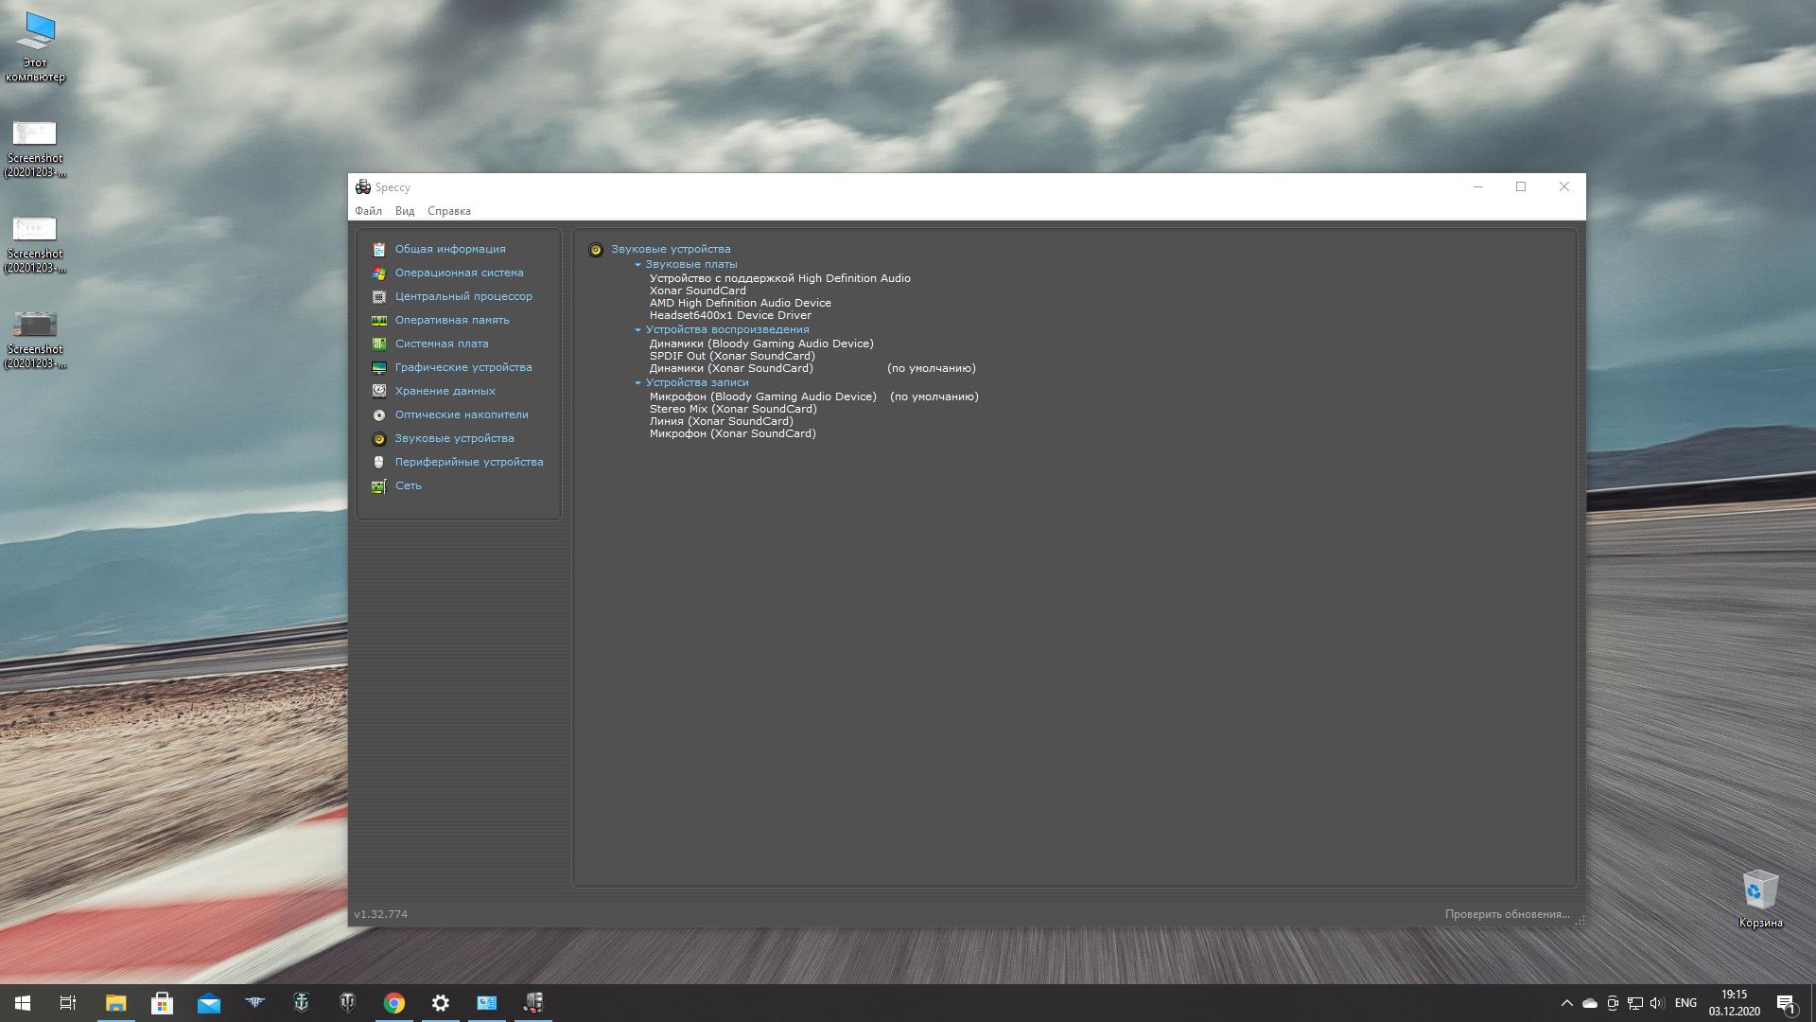Select Stereo Mix (Xonar SoundCard) row
This screenshot has height=1022, width=1816.
pos(733,409)
